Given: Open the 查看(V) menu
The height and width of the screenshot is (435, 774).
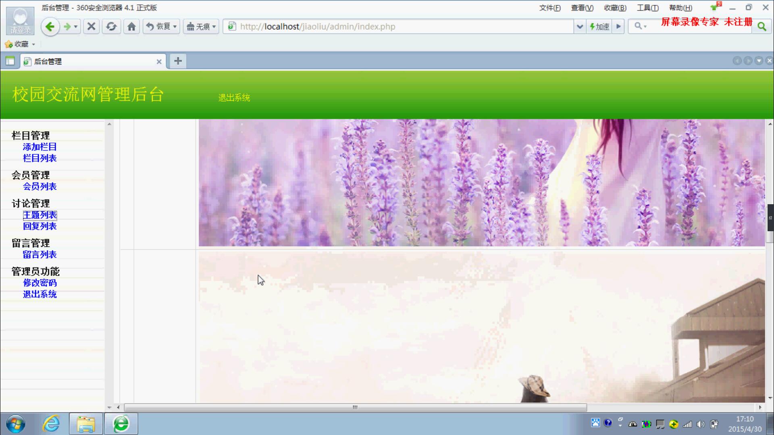Looking at the screenshot, I should (582, 8).
